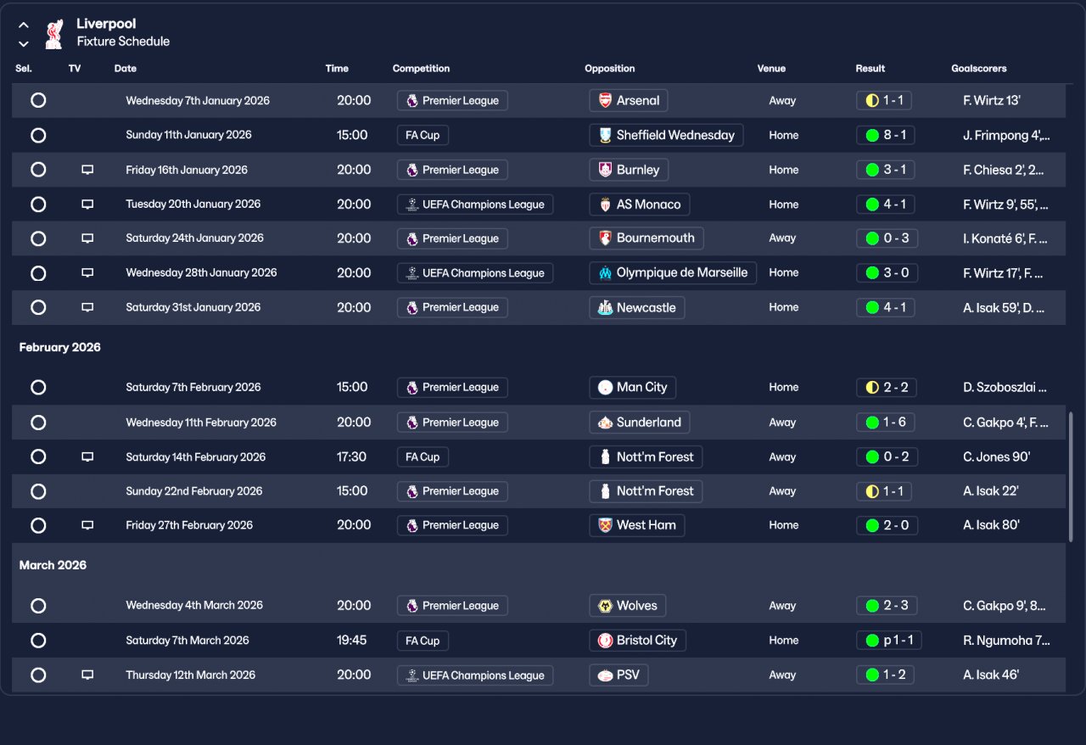
Task: Tick the selection circle for the Bournemouth match
Action: point(38,238)
